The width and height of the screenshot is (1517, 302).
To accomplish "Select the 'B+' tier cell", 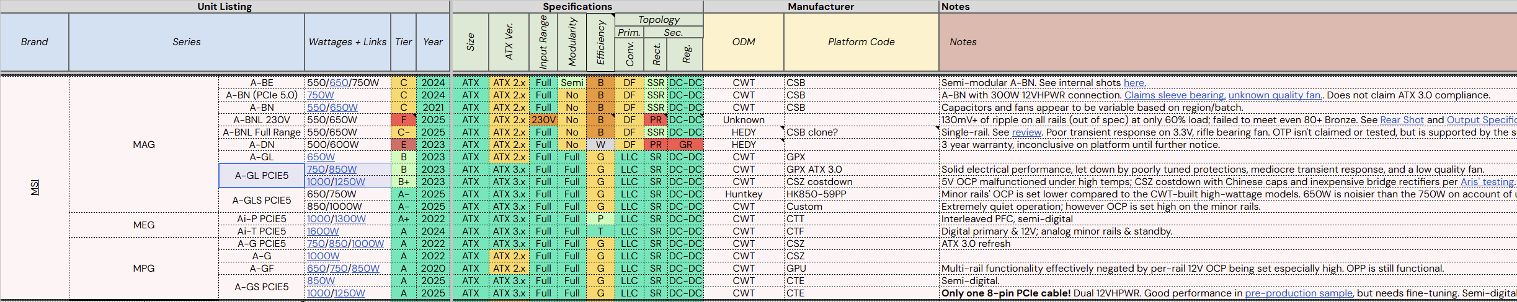I will coord(403,182).
